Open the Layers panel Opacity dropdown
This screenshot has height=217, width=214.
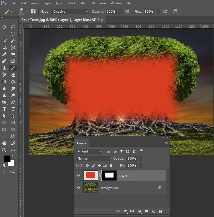click(140, 158)
